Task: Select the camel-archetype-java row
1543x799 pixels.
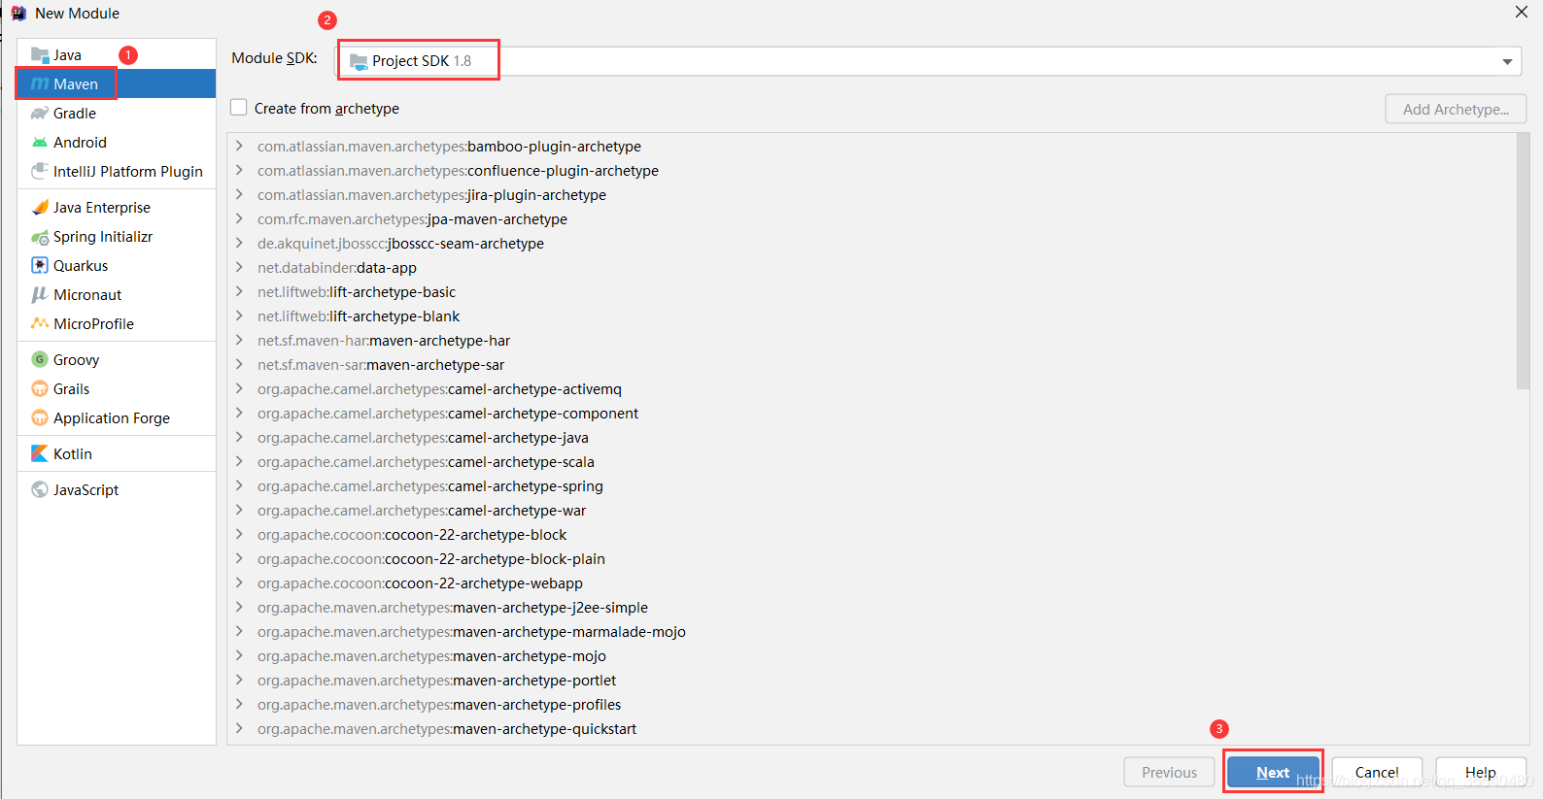Action: pyautogui.click(x=872, y=438)
